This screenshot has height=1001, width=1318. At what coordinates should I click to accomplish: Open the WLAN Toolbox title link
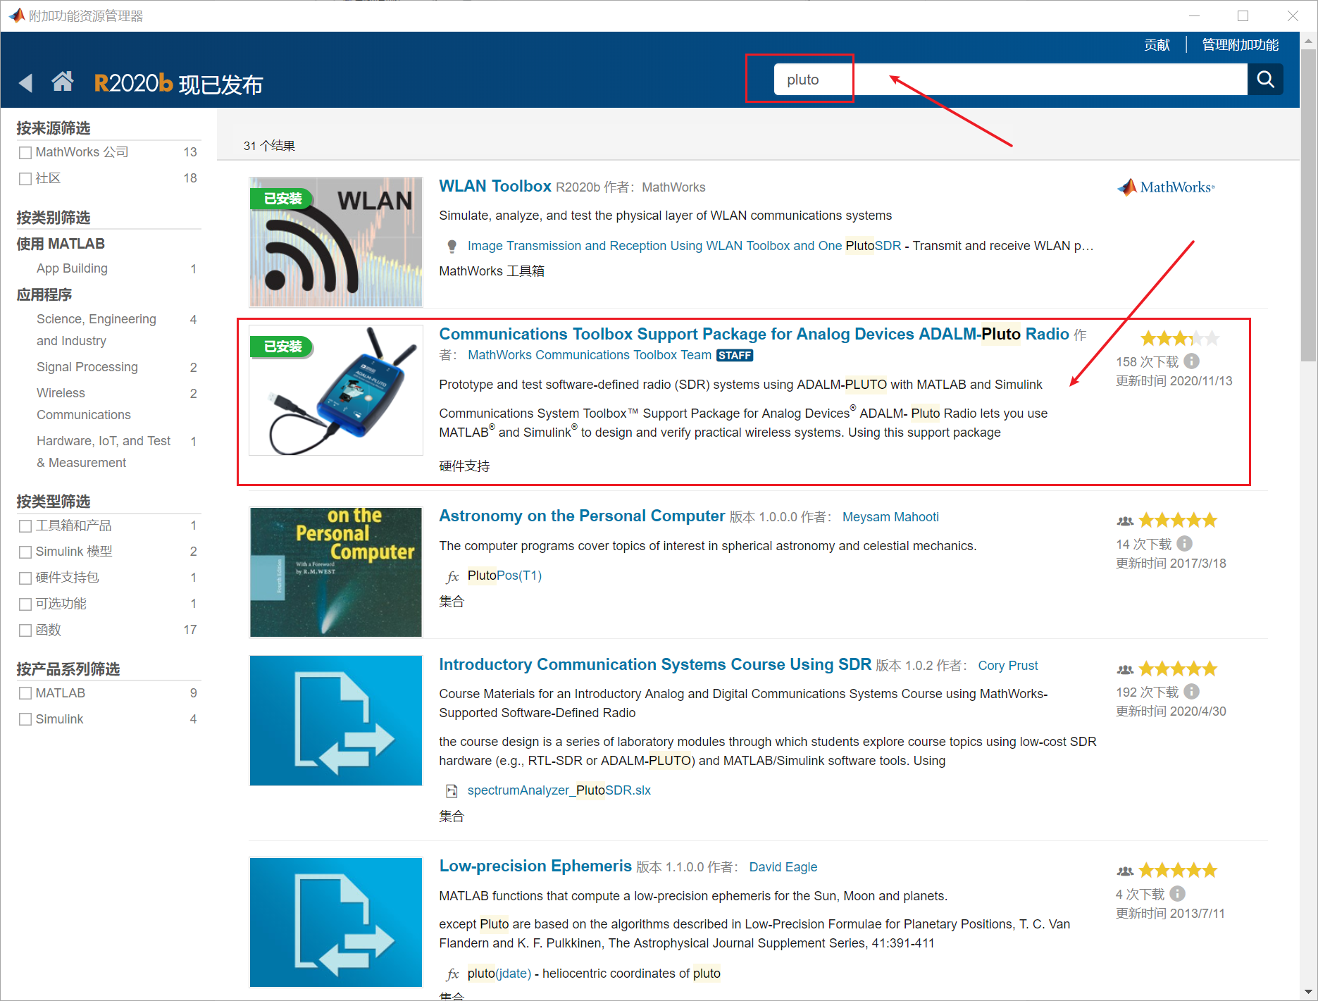coord(495,186)
